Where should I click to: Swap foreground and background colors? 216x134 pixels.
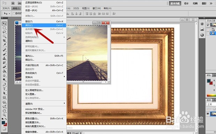click(x=6, y=119)
